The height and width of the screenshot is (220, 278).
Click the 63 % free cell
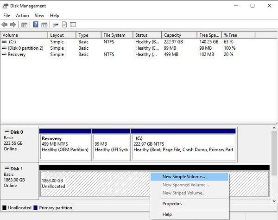228,42
